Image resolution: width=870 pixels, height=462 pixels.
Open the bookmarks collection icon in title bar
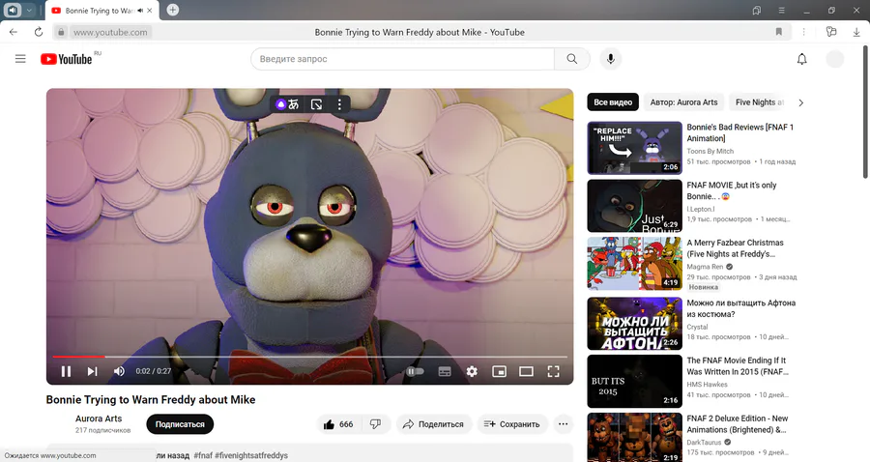[x=756, y=10]
